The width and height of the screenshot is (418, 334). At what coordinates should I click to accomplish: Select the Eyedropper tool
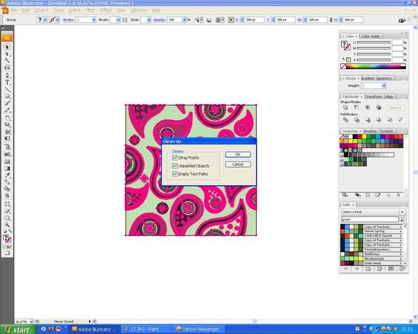coord(7,175)
